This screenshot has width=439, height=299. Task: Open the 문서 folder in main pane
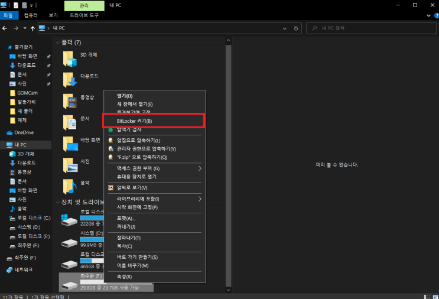click(x=70, y=123)
